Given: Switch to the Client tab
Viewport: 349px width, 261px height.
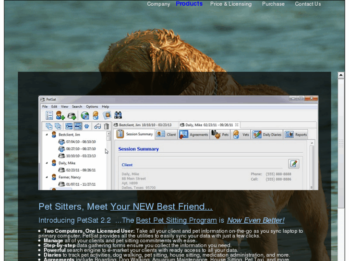Looking at the screenshot, I should pyautogui.click(x=166, y=135).
